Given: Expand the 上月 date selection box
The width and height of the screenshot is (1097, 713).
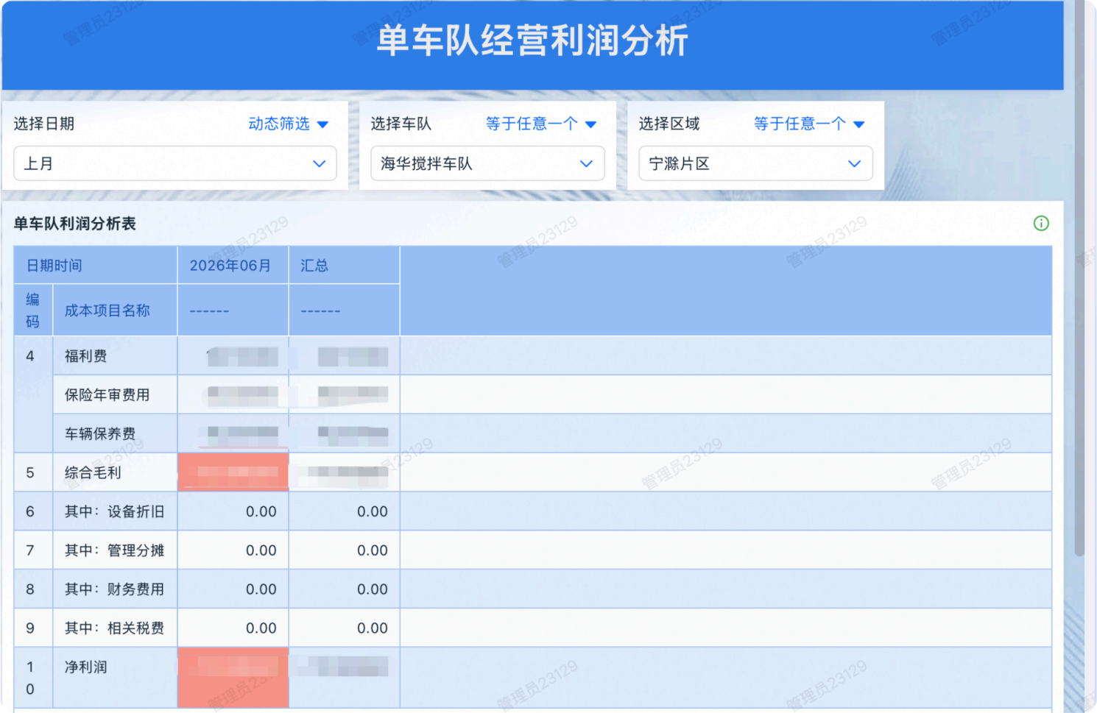Looking at the screenshot, I should (x=175, y=163).
